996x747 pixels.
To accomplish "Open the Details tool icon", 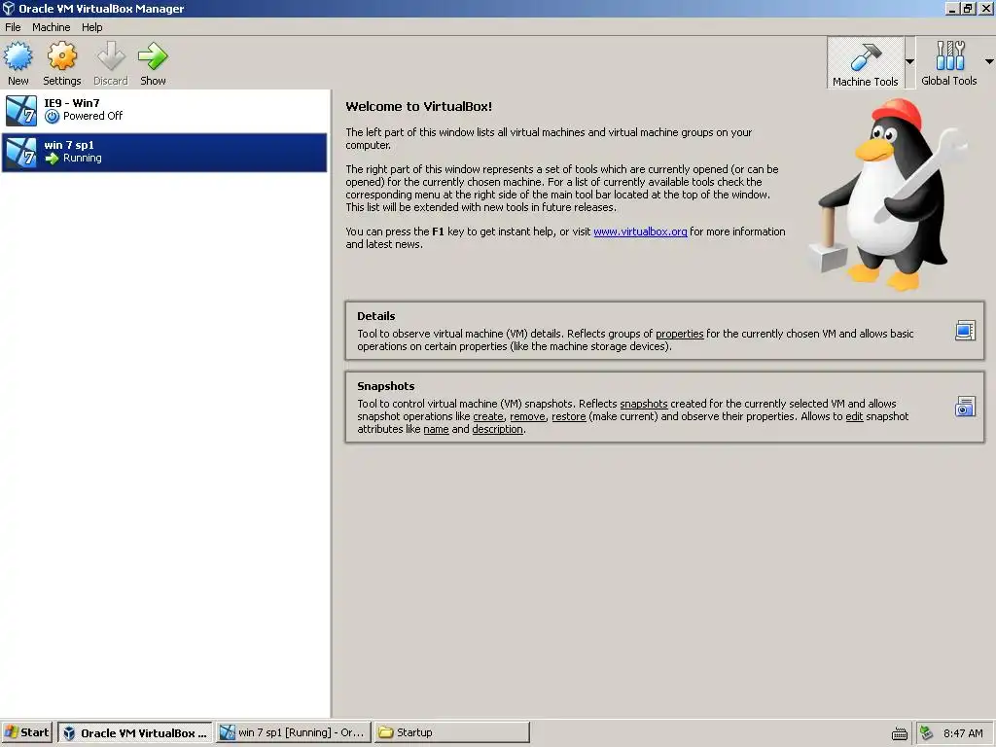I will [x=965, y=331].
